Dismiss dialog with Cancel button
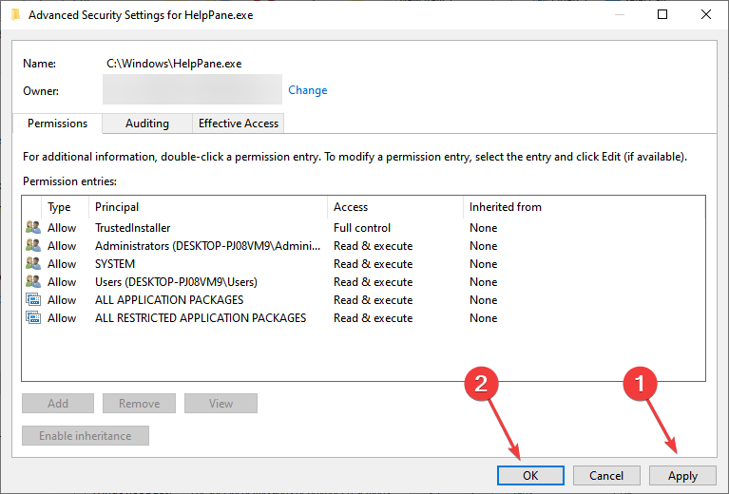 pos(606,475)
